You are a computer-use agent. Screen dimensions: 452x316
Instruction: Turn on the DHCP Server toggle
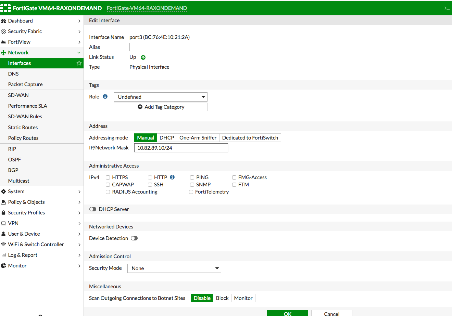click(93, 209)
